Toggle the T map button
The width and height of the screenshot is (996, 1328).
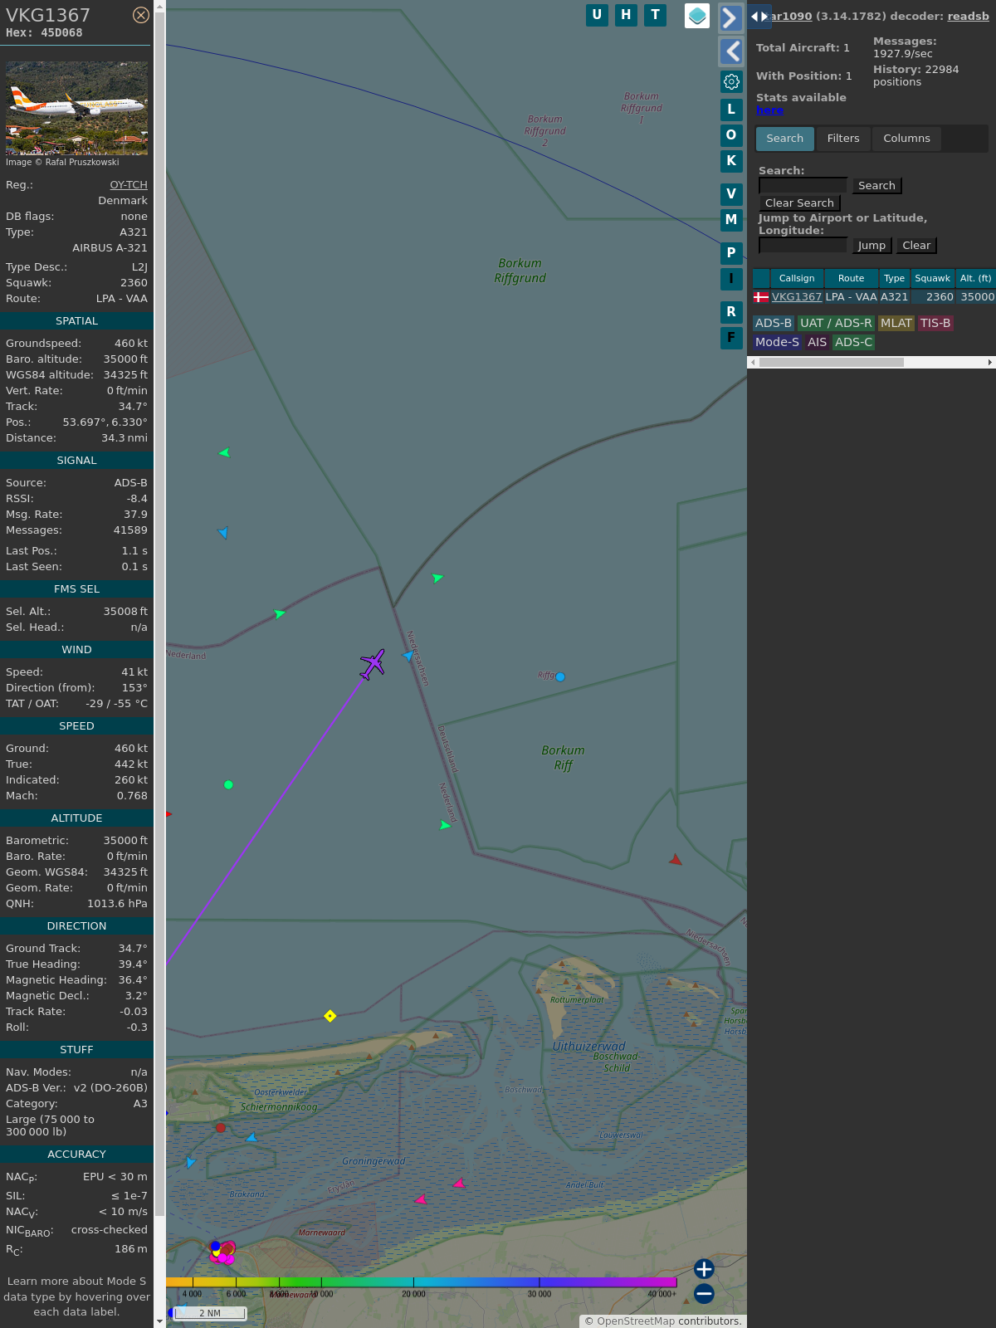click(x=655, y=15)
